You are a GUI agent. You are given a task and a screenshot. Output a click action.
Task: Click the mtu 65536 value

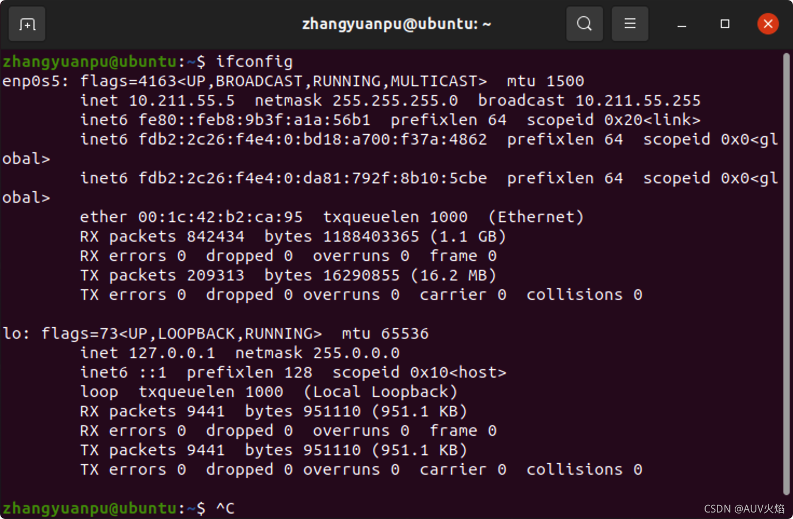coord(405,333)
